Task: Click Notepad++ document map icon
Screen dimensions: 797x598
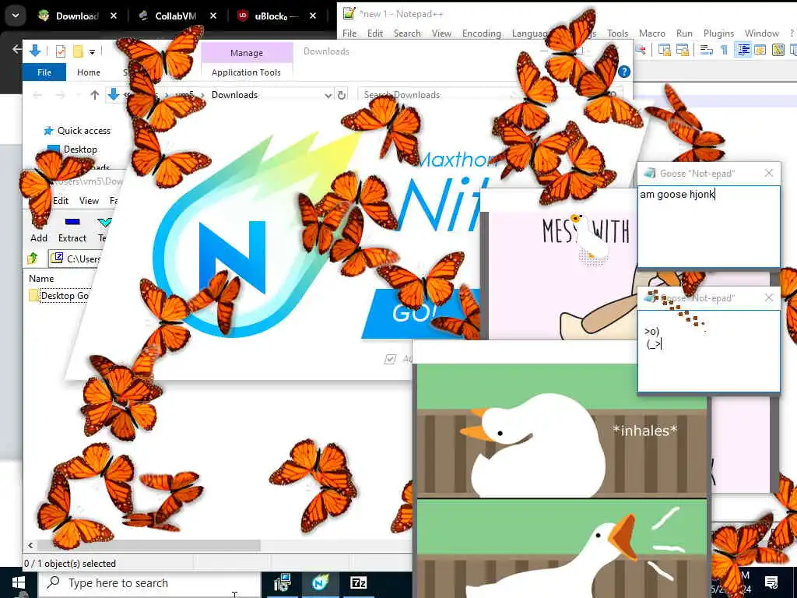Action: pyautogui.click(x=778, y=50)
